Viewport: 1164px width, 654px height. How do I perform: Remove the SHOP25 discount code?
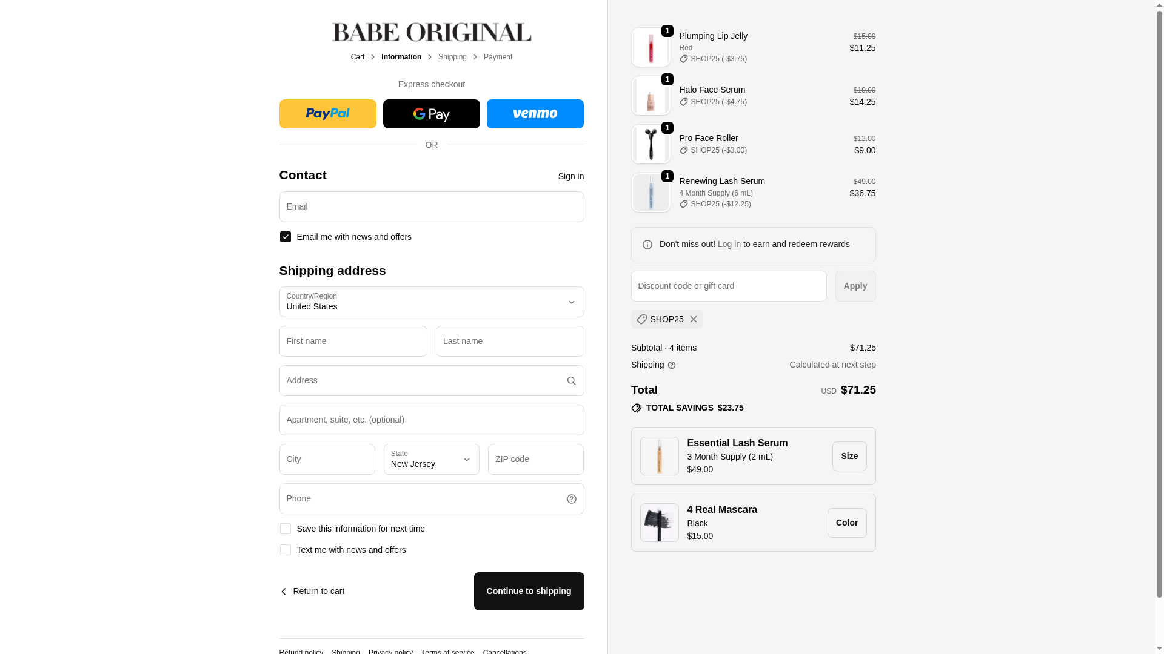pos(694,320)
